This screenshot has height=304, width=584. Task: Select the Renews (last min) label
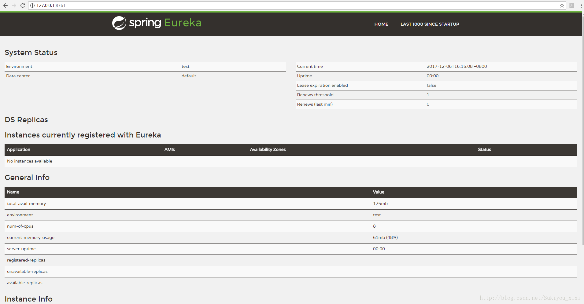pyautogui.click(x=315, y=104)
